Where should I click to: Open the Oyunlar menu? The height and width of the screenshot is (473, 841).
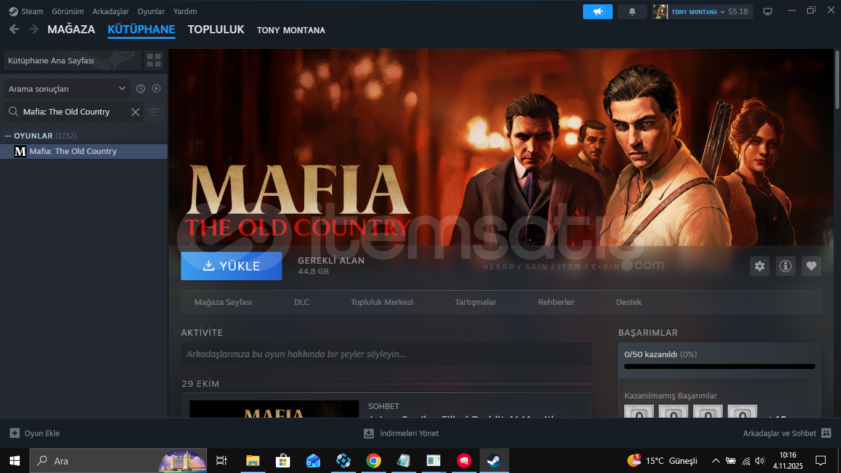point(151,12)
